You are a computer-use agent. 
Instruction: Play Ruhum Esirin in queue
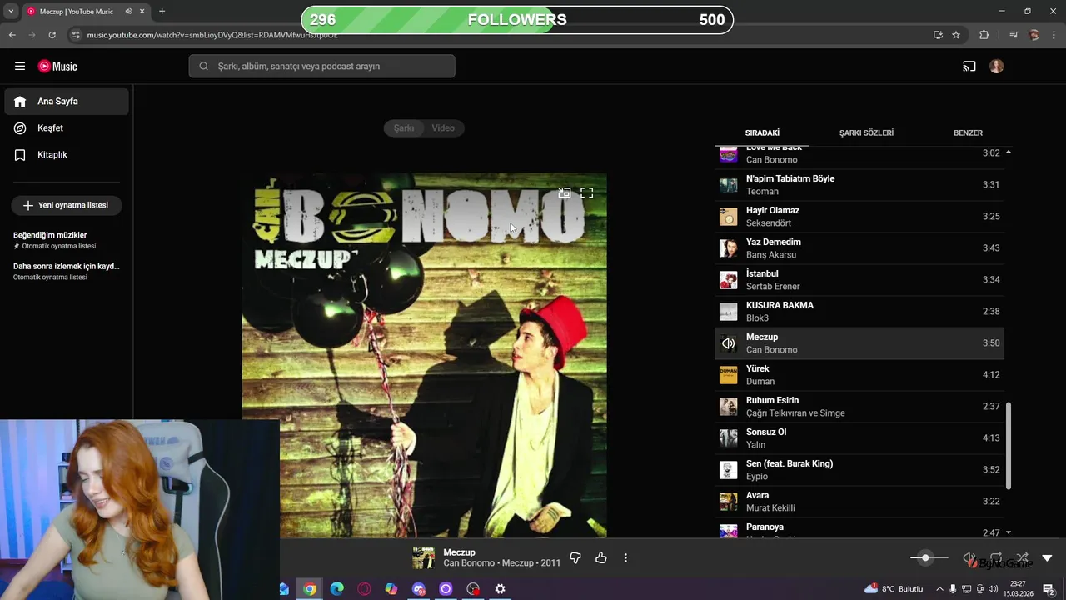click(x=859, y=407)
